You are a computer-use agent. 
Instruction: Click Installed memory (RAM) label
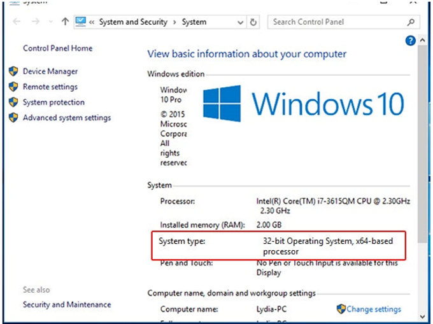(x=202, y=225)
